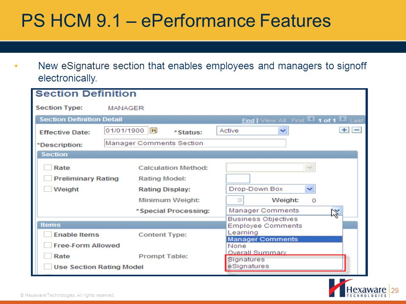Click the Find link
The height and width of the screenshot is (304, 406).
[248, 120]
